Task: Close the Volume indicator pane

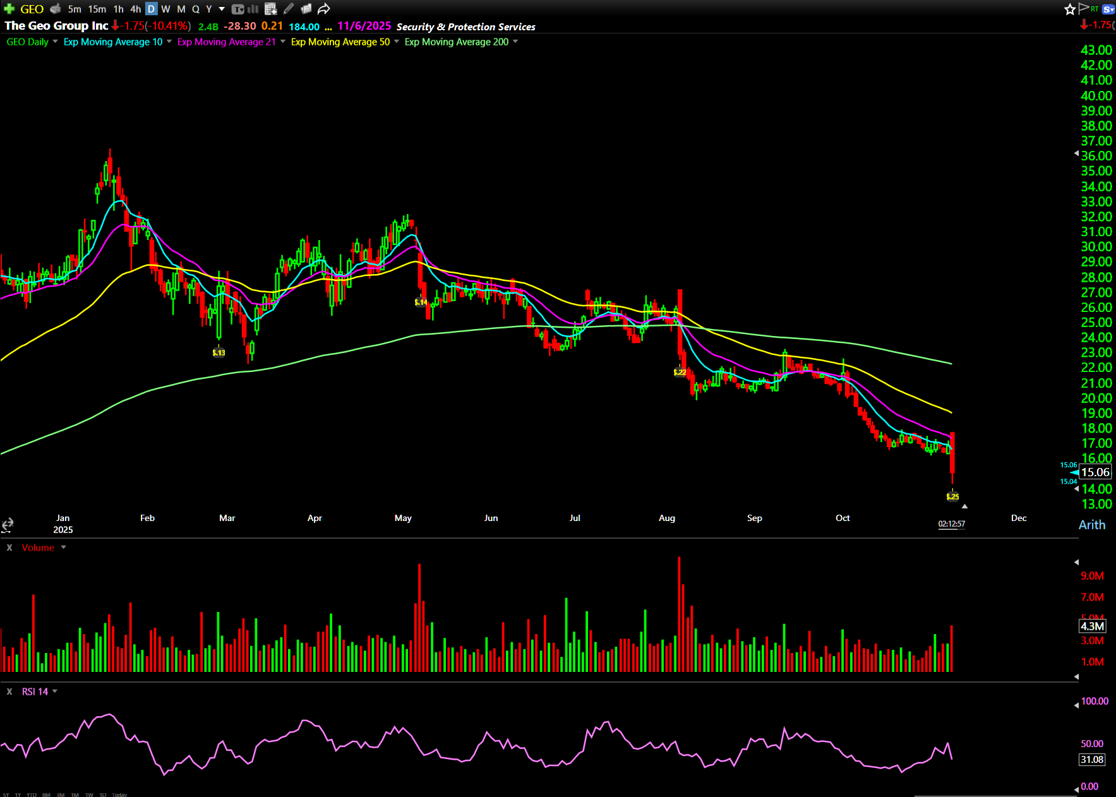Action: click(x=9, y=548)
